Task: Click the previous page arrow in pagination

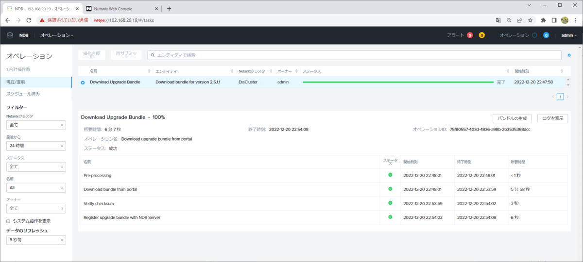Action: [553, 97]
